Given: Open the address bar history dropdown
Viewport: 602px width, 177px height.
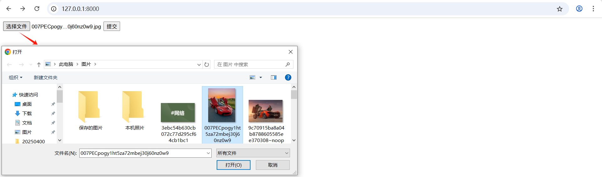Looking at the screenshot, I should tap(199, 65).
